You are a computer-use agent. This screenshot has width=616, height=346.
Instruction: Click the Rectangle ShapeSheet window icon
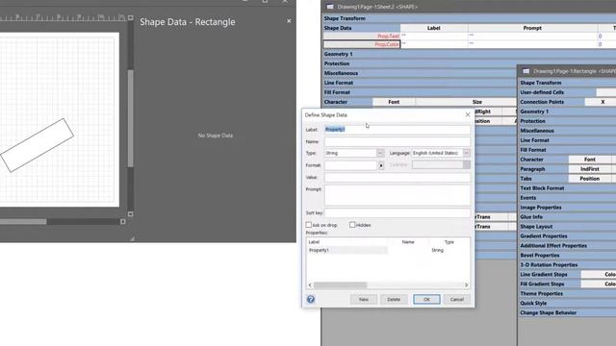[526, 71]
